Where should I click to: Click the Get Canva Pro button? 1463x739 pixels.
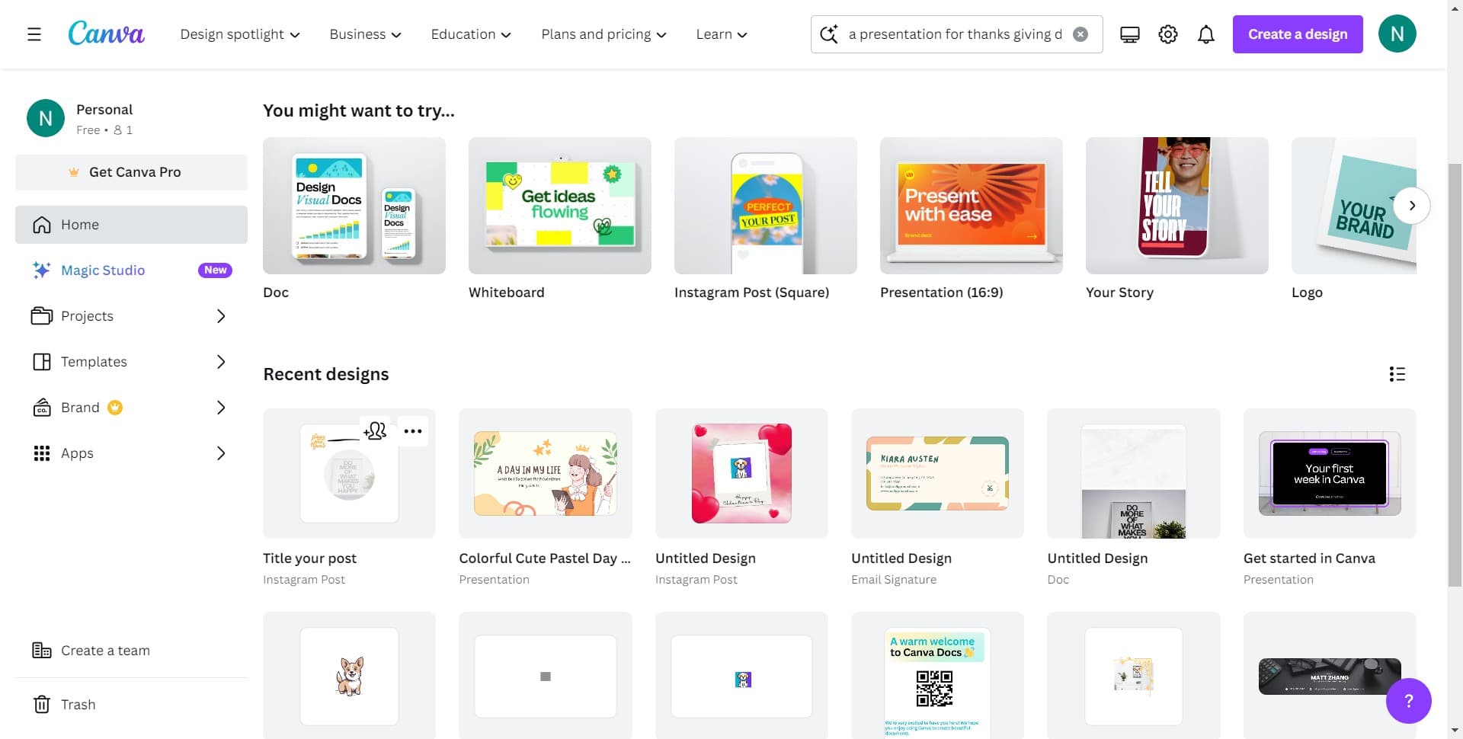tap(131, 172)
